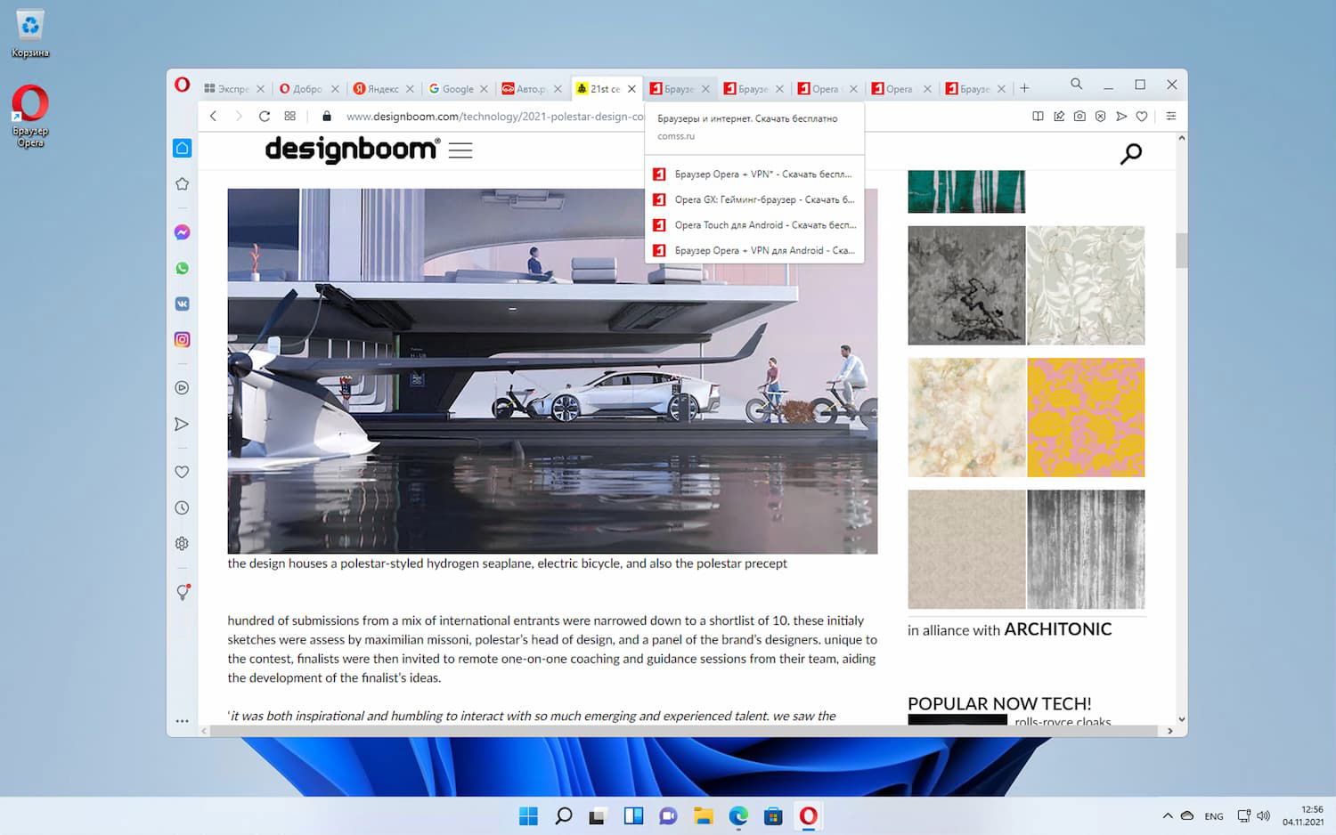1336x835 pixels.
Task: Select 'Opera Touch для Android' in the tab preview
Action: tap(754, 225)
